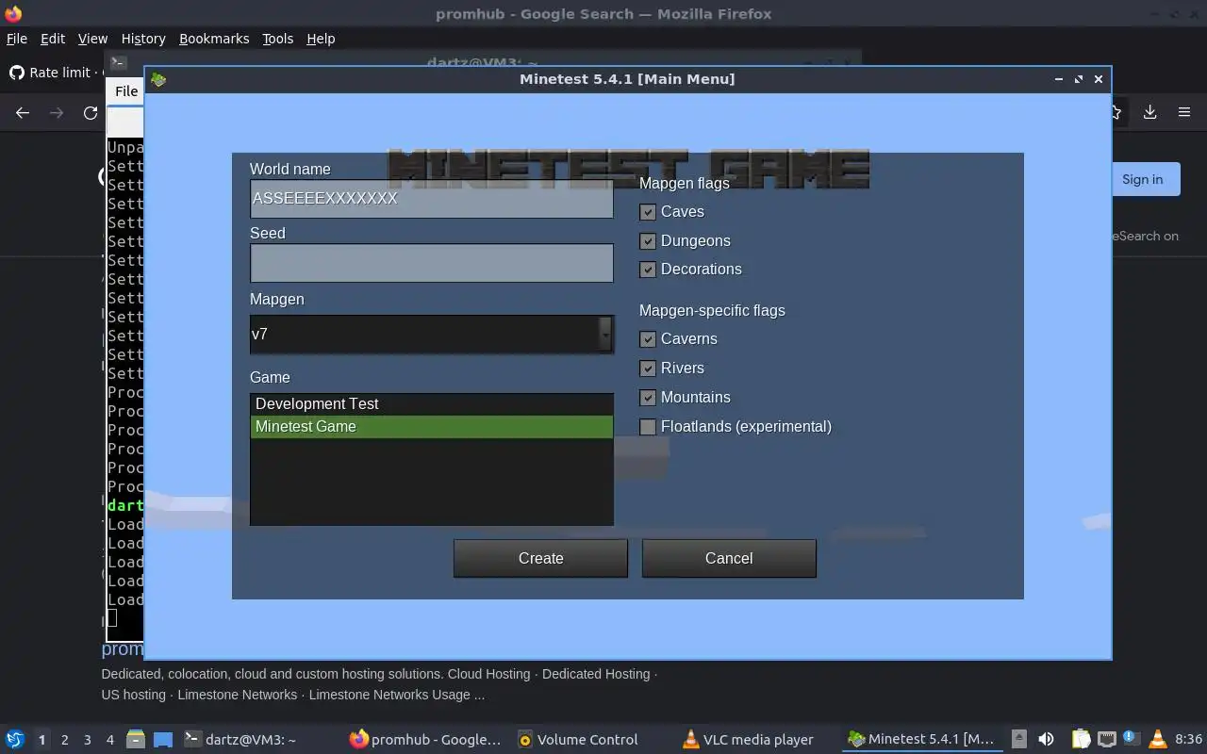Open Firefox Tools menu
Image resolution: width=1207 pixels, height=754 pixels.
(277, 39)
